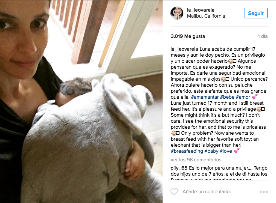Click the heart like icon
The image size is (276, 203).
pyautogui.click(x=174, y=192)
